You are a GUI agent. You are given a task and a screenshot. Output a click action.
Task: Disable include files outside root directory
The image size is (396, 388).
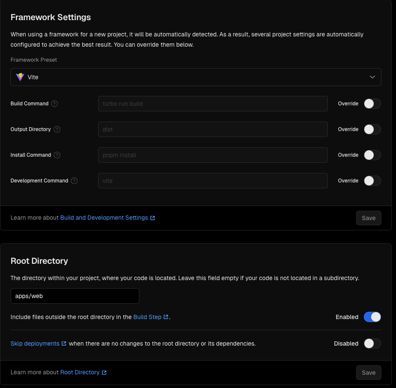tap(372, 317)
